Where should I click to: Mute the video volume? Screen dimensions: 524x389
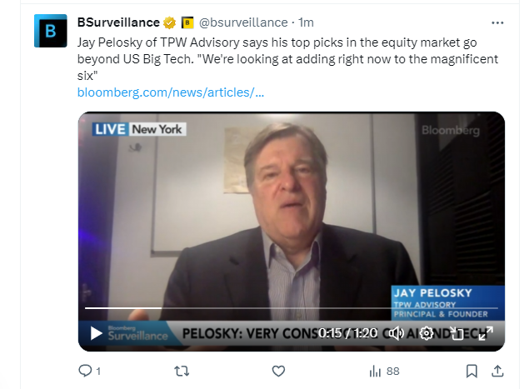tap(397, 333)
